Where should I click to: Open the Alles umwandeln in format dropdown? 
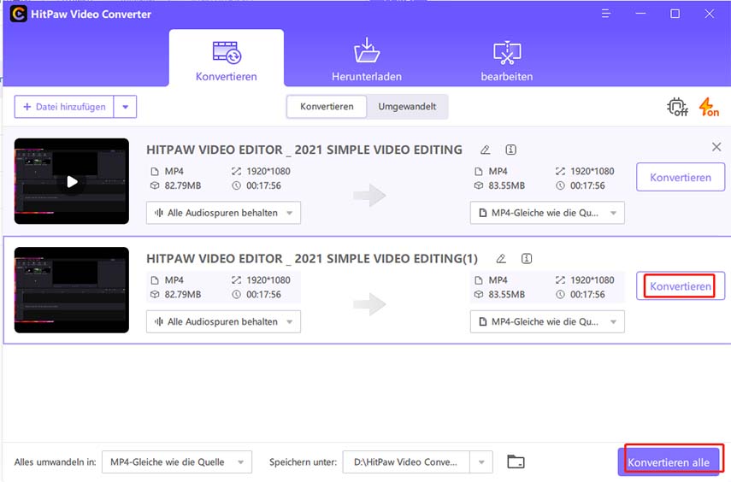pyautogui.click(x=177, y=462)
